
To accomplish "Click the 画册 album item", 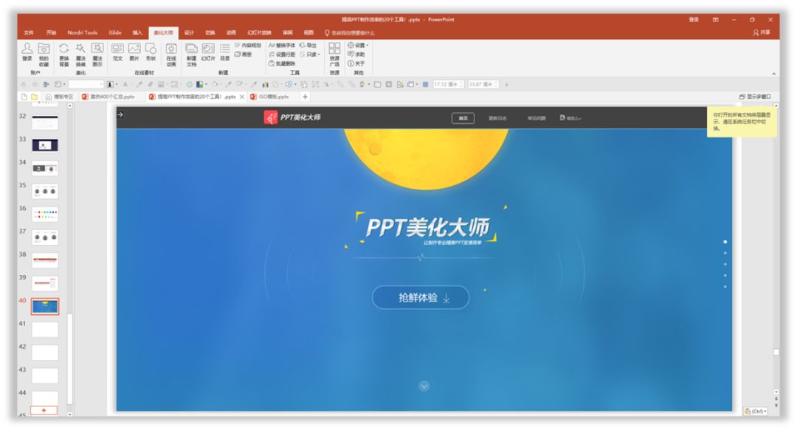I will [x=243, y=55].
